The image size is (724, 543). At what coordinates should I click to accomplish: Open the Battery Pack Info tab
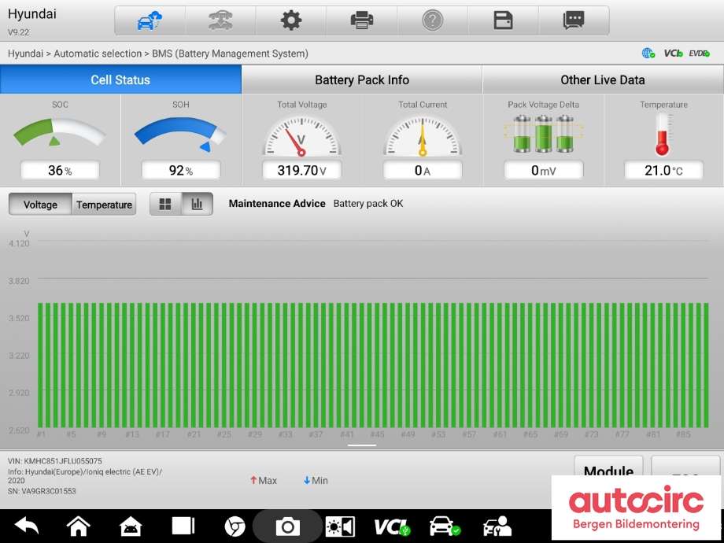point(362,79)
